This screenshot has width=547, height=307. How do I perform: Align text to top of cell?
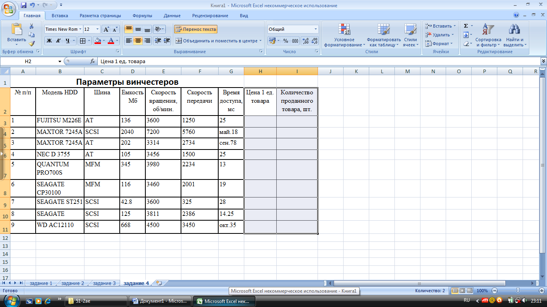coord(129,29)
